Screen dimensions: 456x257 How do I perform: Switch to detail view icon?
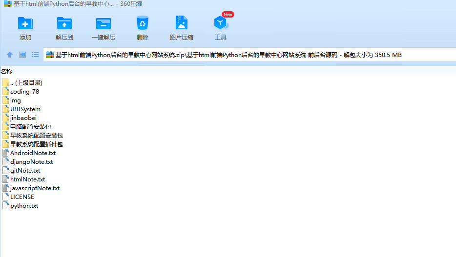[22, 55]
